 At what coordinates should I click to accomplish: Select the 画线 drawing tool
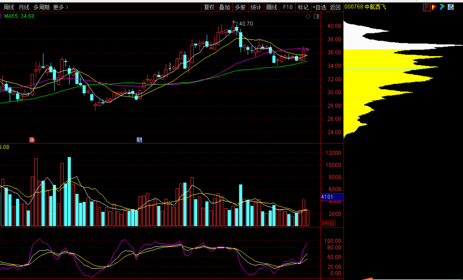pos(272,7)
